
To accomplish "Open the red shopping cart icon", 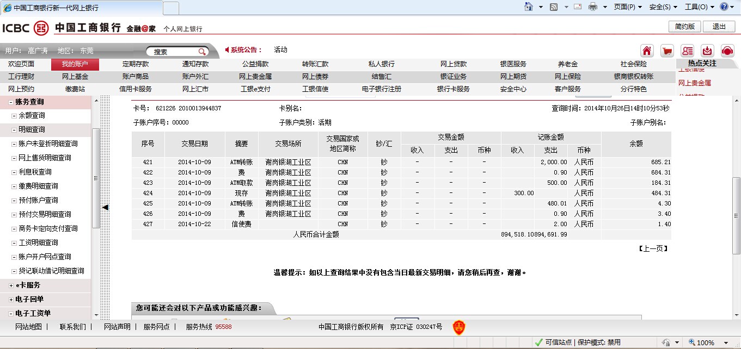I will [x=667, y=51].
